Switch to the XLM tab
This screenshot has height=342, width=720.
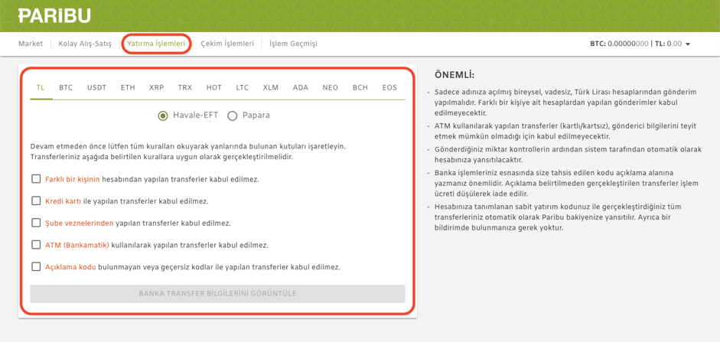(271, 88)
